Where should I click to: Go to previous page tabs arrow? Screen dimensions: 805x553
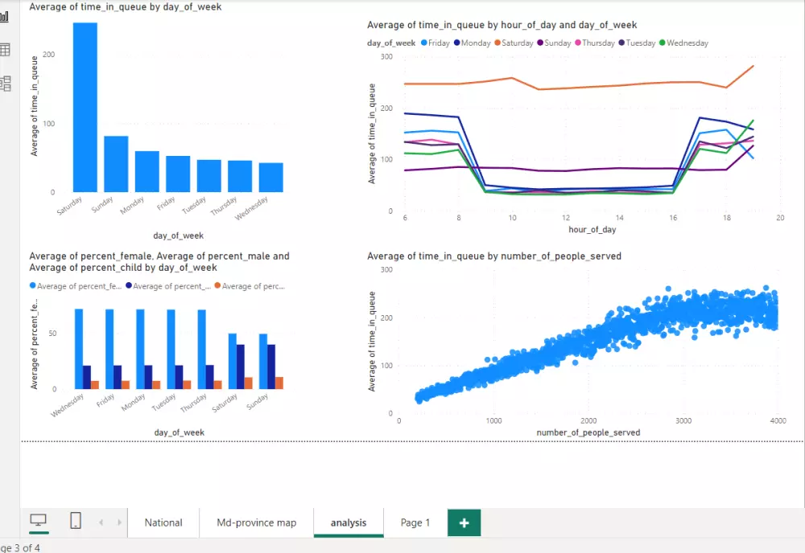(x=101, y=522)
